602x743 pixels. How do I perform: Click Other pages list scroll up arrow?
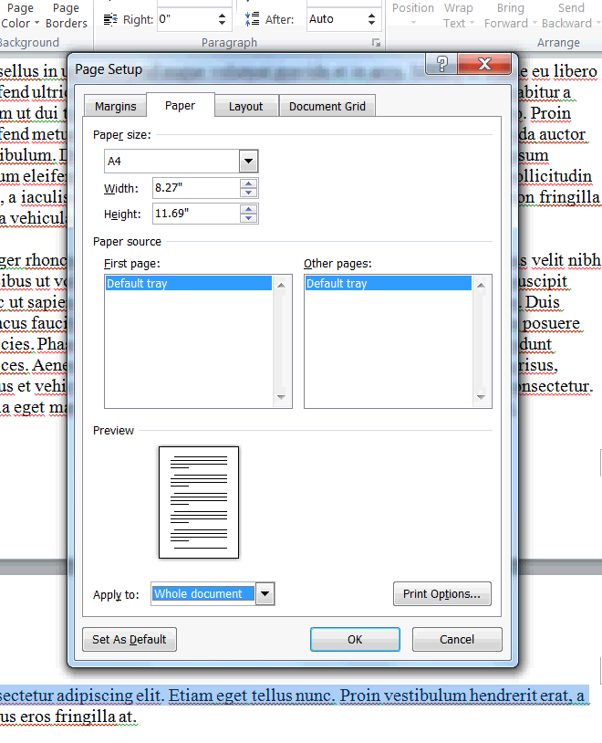[482, 285]
